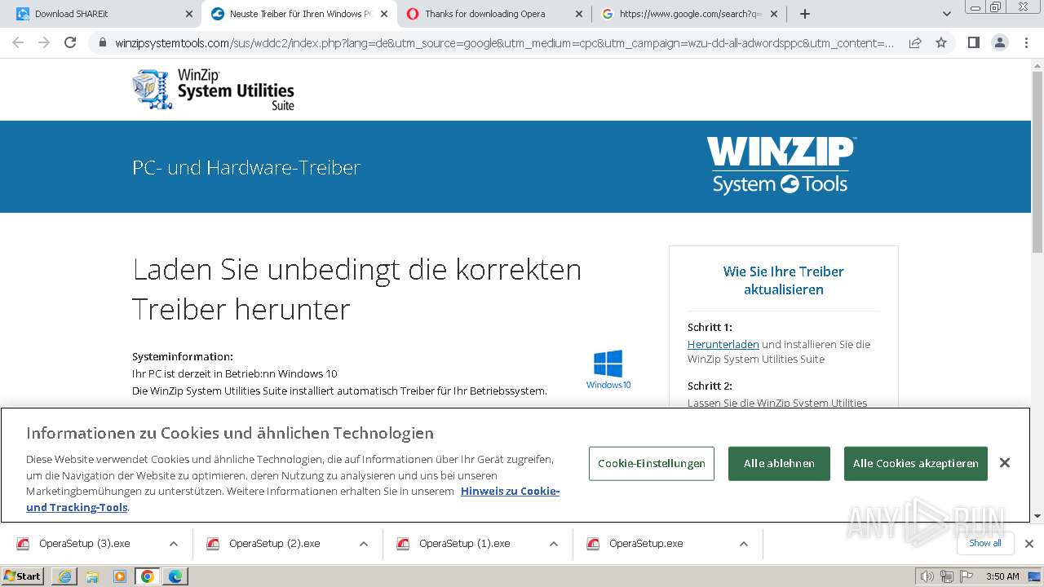1044x587 pixels.
Task: Go back to previous page
Action: [18, 42]
